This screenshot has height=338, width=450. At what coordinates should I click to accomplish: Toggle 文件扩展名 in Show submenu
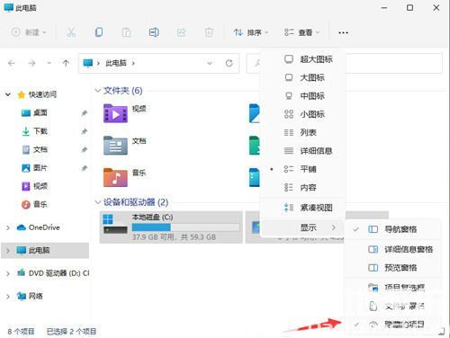[393, 306]
